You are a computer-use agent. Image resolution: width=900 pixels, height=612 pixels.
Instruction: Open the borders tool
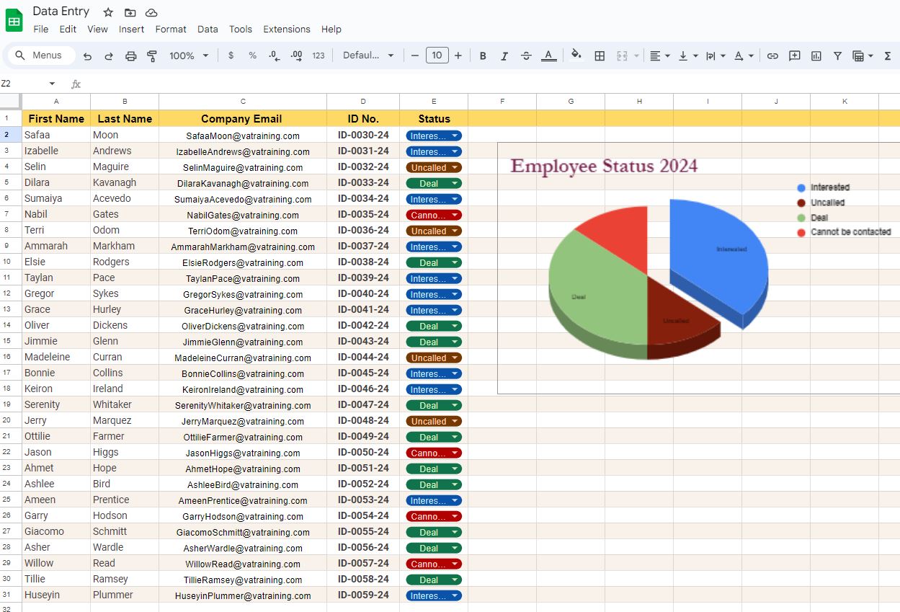599,56
